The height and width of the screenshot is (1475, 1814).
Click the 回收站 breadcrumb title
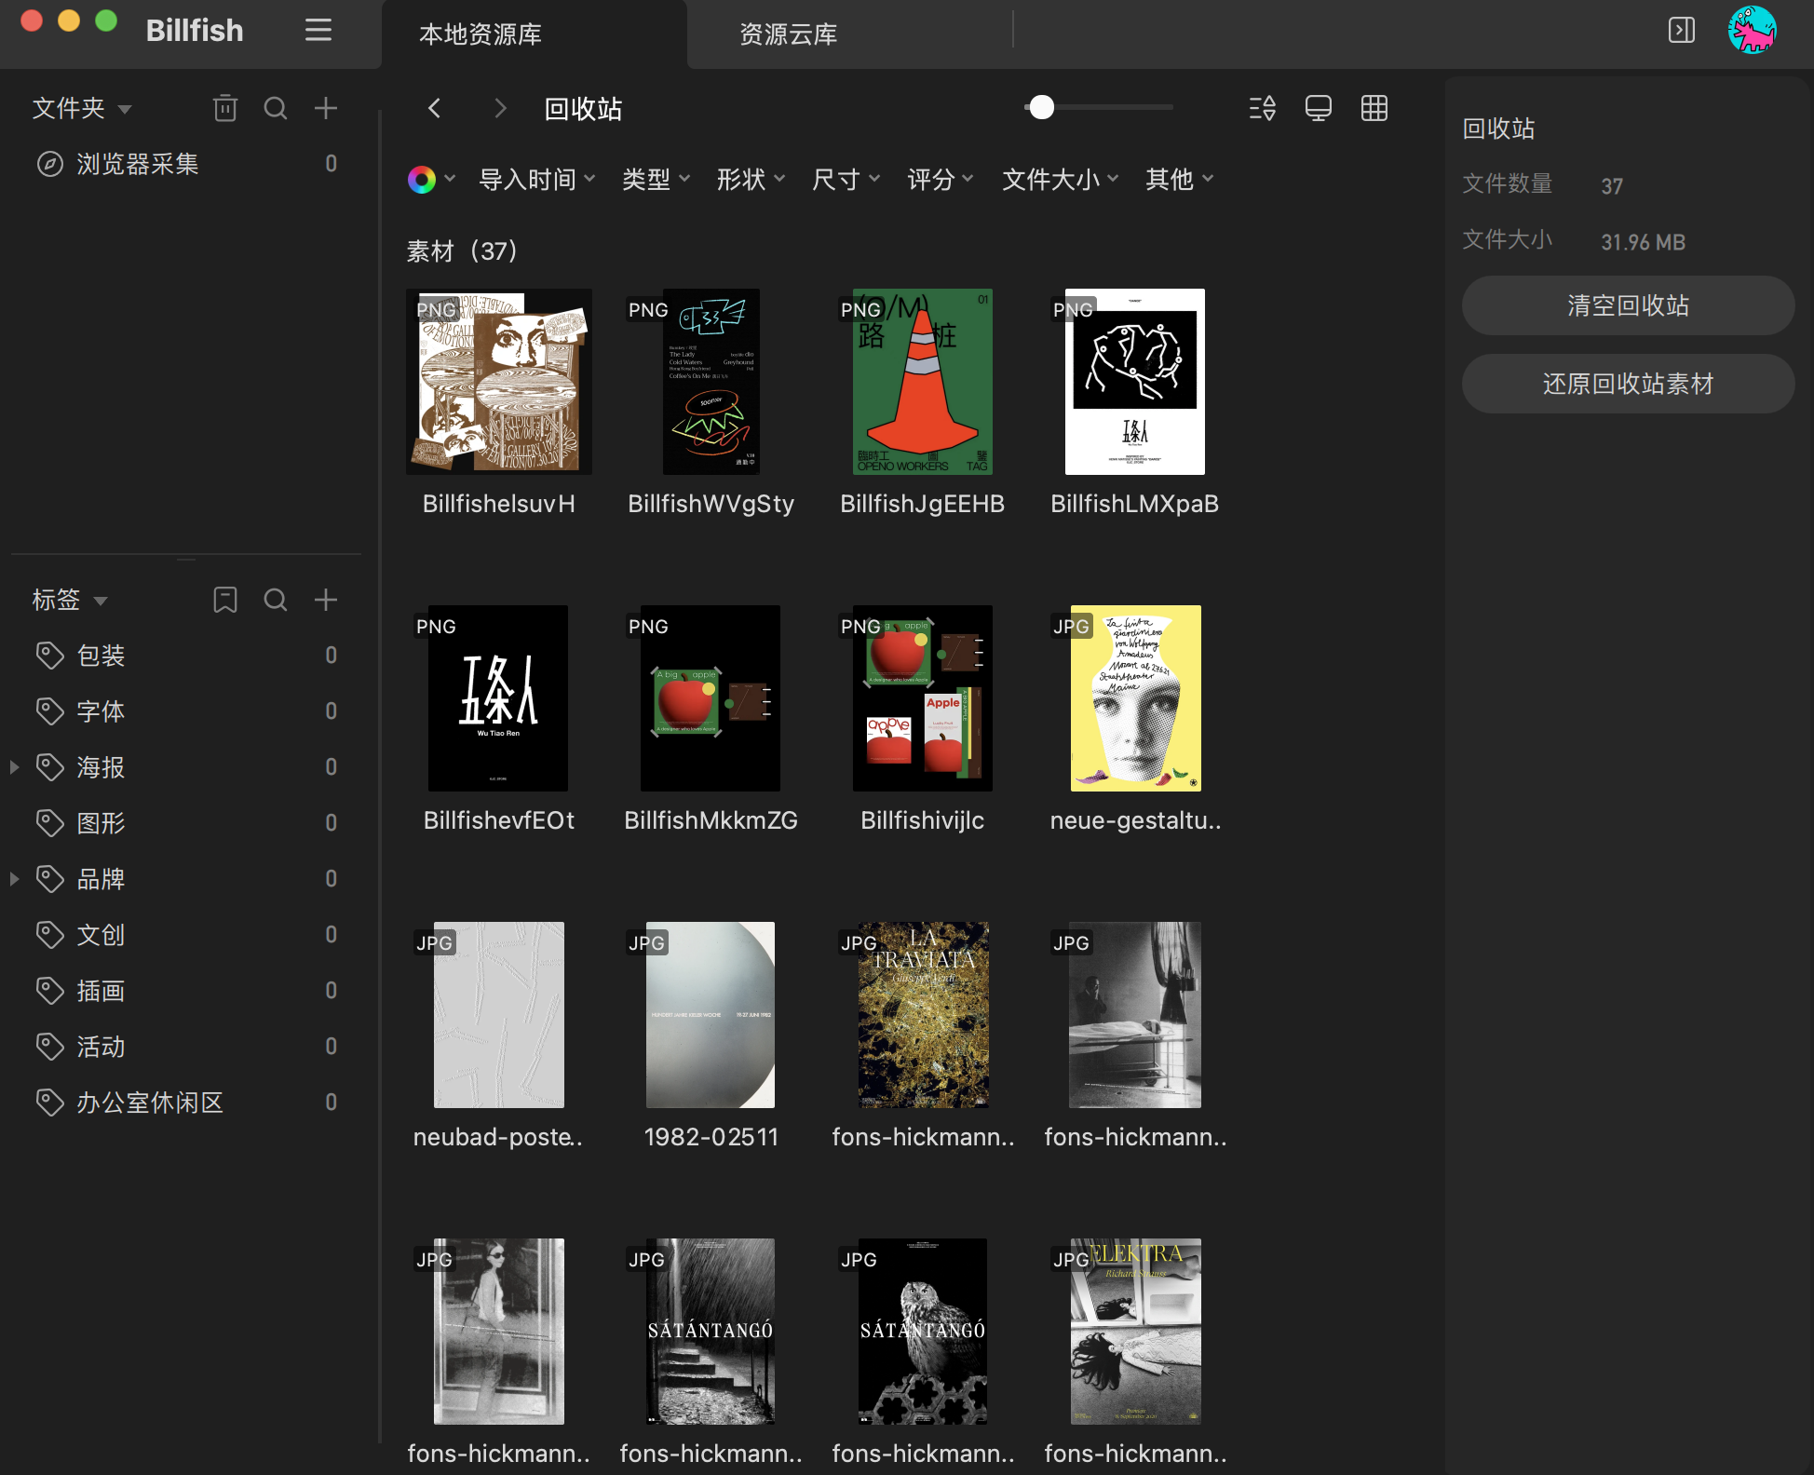tap(583, 109)
